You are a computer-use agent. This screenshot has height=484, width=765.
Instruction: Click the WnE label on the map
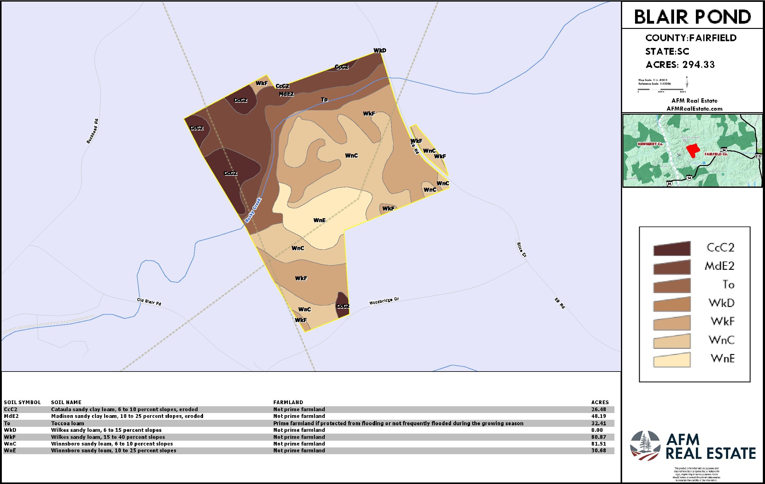pyautogui.click(x=319, y=220)
